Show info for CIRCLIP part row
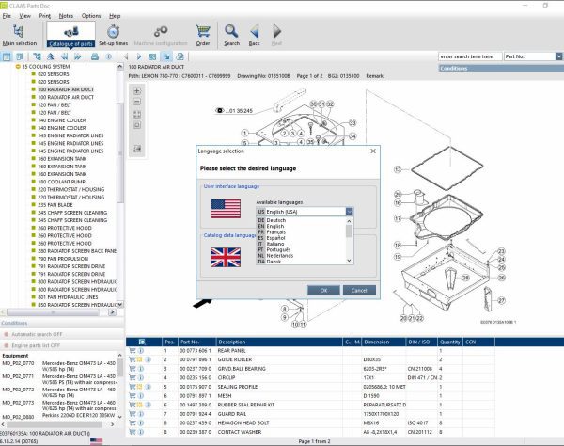Image resolution: width=564 pixels, height=446 pixels. [x=141, y=375]
